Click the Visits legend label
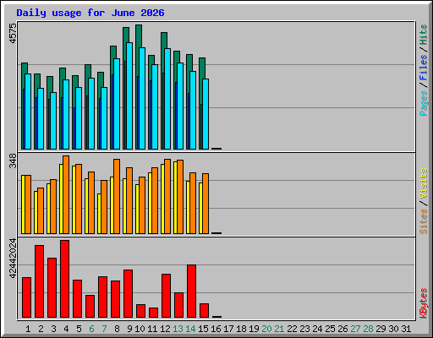Image resolution: width=433 pixels, height=338 pixels. tap(423, 184)
